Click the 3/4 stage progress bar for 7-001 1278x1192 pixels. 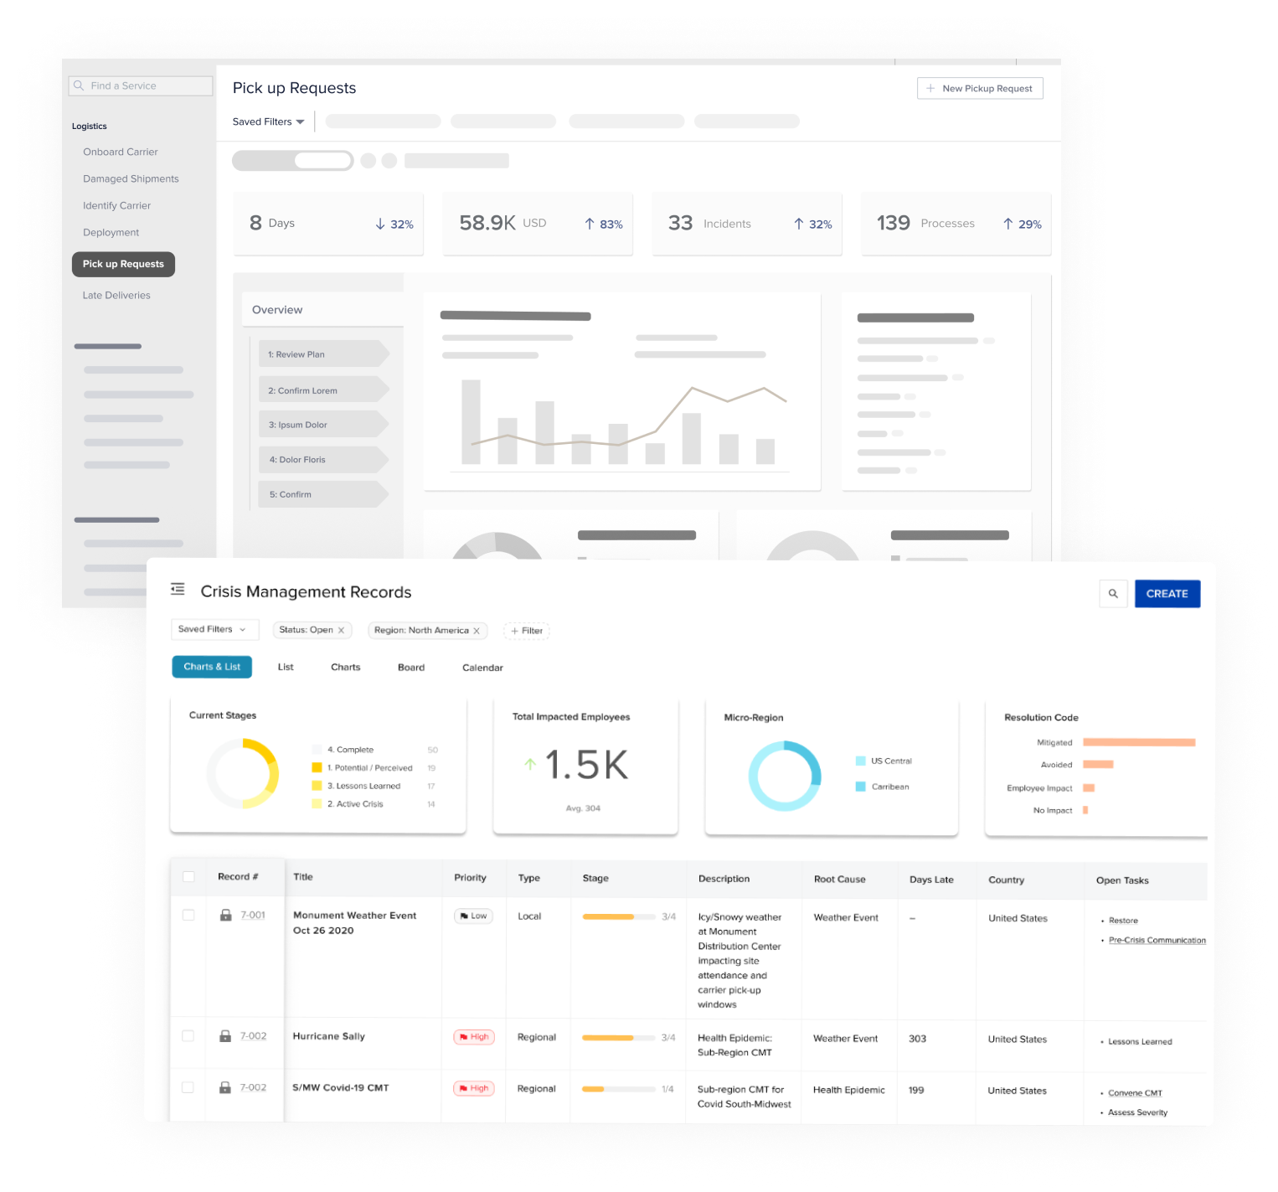(x=619, y=916)
